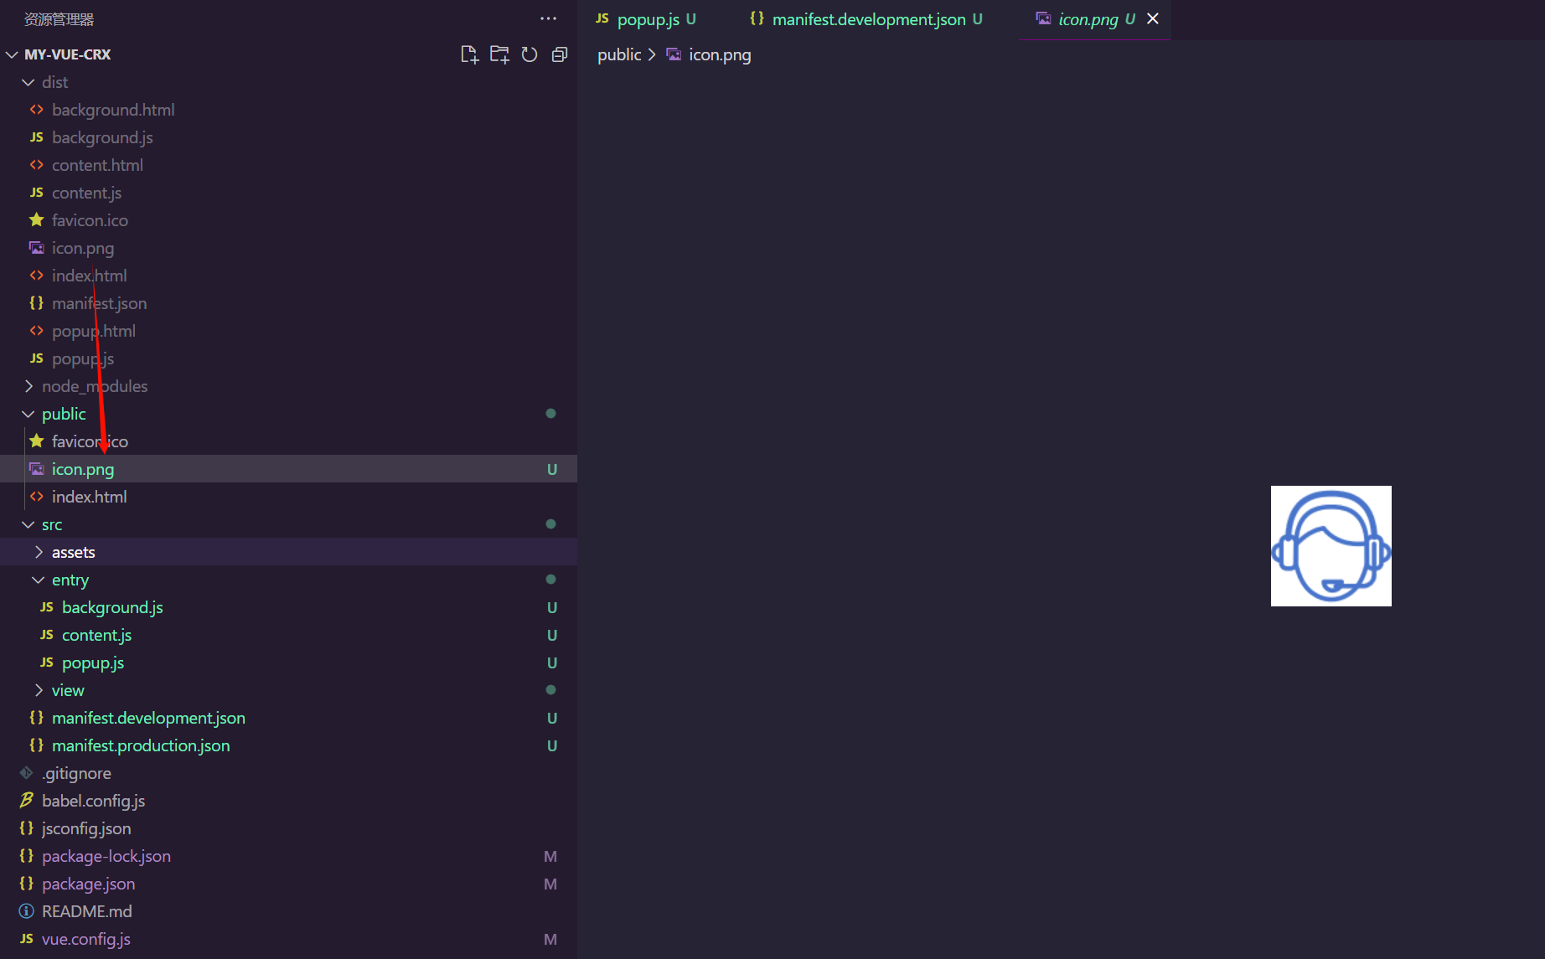
Task: Switch to the popup.js editor tab
Action: (648, 18)
